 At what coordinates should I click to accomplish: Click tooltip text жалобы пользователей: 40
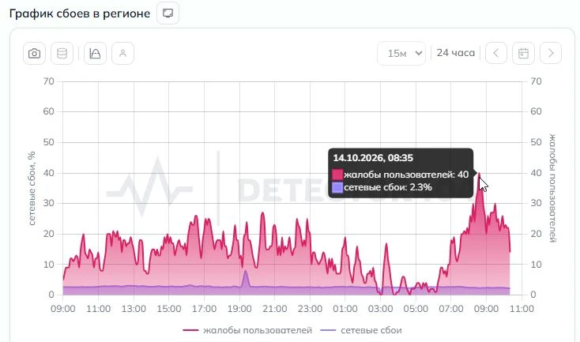[406, 175]
